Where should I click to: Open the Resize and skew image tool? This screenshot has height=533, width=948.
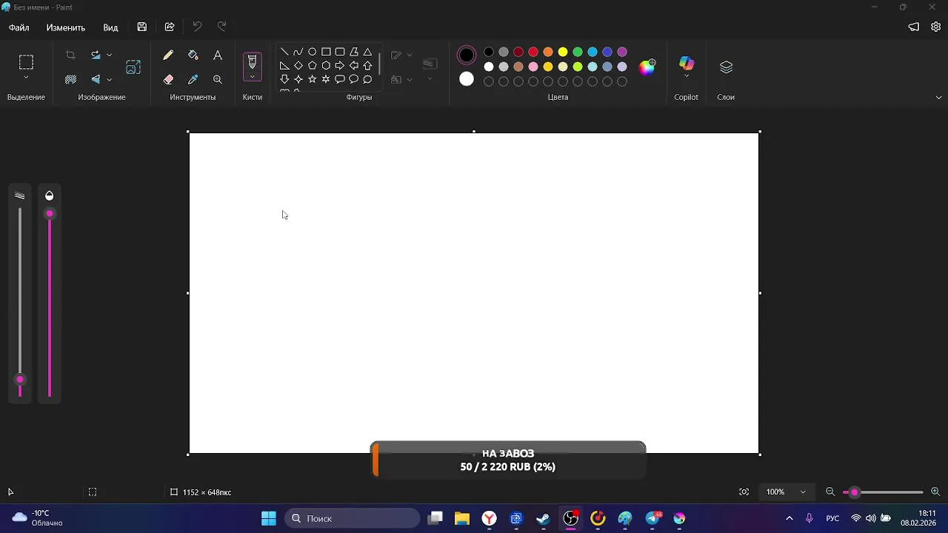[133, 67]
